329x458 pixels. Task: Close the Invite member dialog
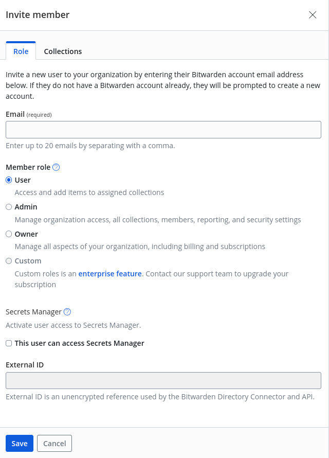(x=313, y=15)
